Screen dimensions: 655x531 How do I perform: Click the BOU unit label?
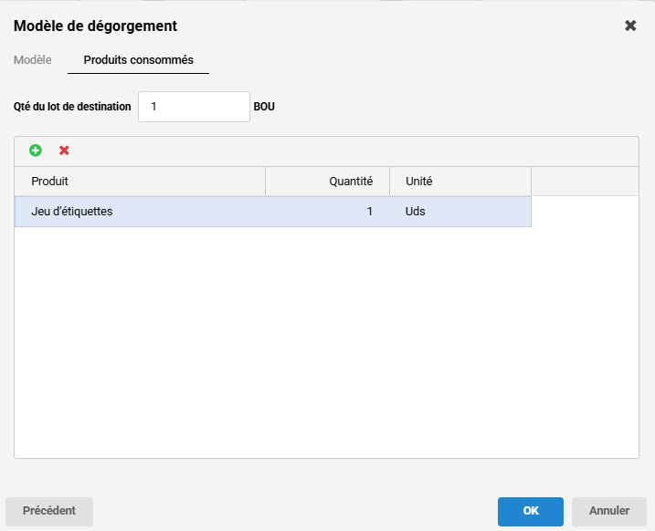[x=264, y=107]
